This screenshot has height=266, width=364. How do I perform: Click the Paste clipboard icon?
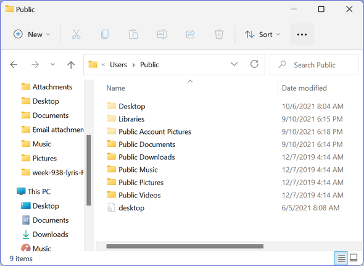point(133,35)
